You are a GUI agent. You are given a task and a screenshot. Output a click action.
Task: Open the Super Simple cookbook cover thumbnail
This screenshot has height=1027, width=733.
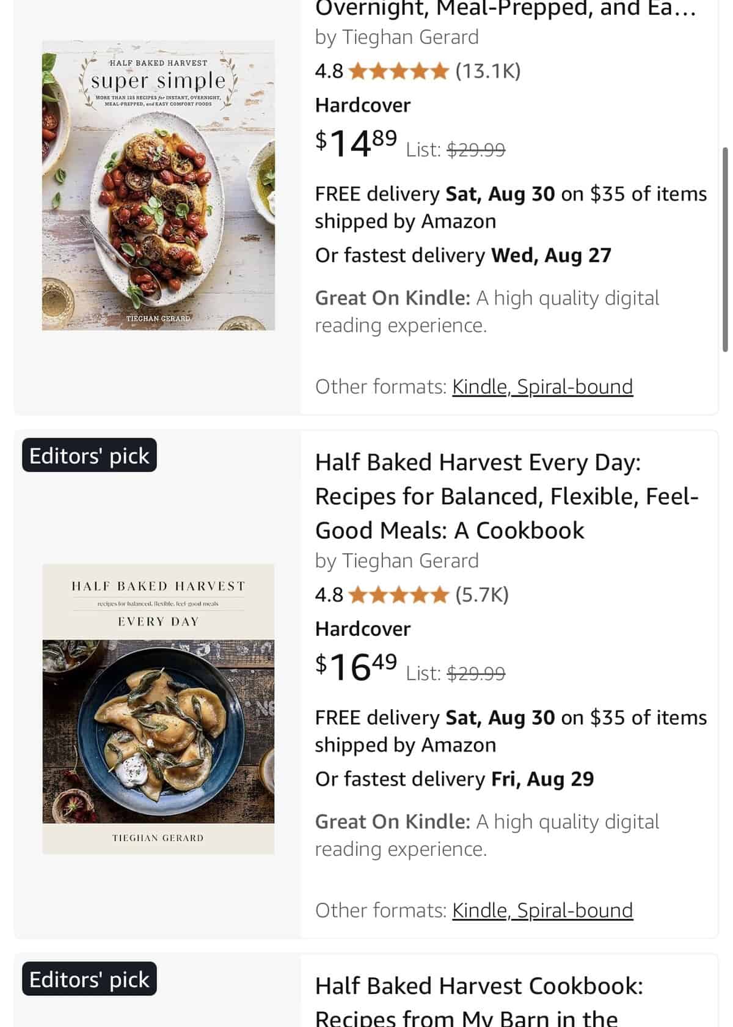pyautogui.click(x=158, y=186)
